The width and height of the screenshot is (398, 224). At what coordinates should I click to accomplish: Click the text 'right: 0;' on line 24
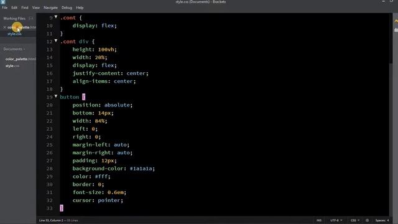coord(86,137)
